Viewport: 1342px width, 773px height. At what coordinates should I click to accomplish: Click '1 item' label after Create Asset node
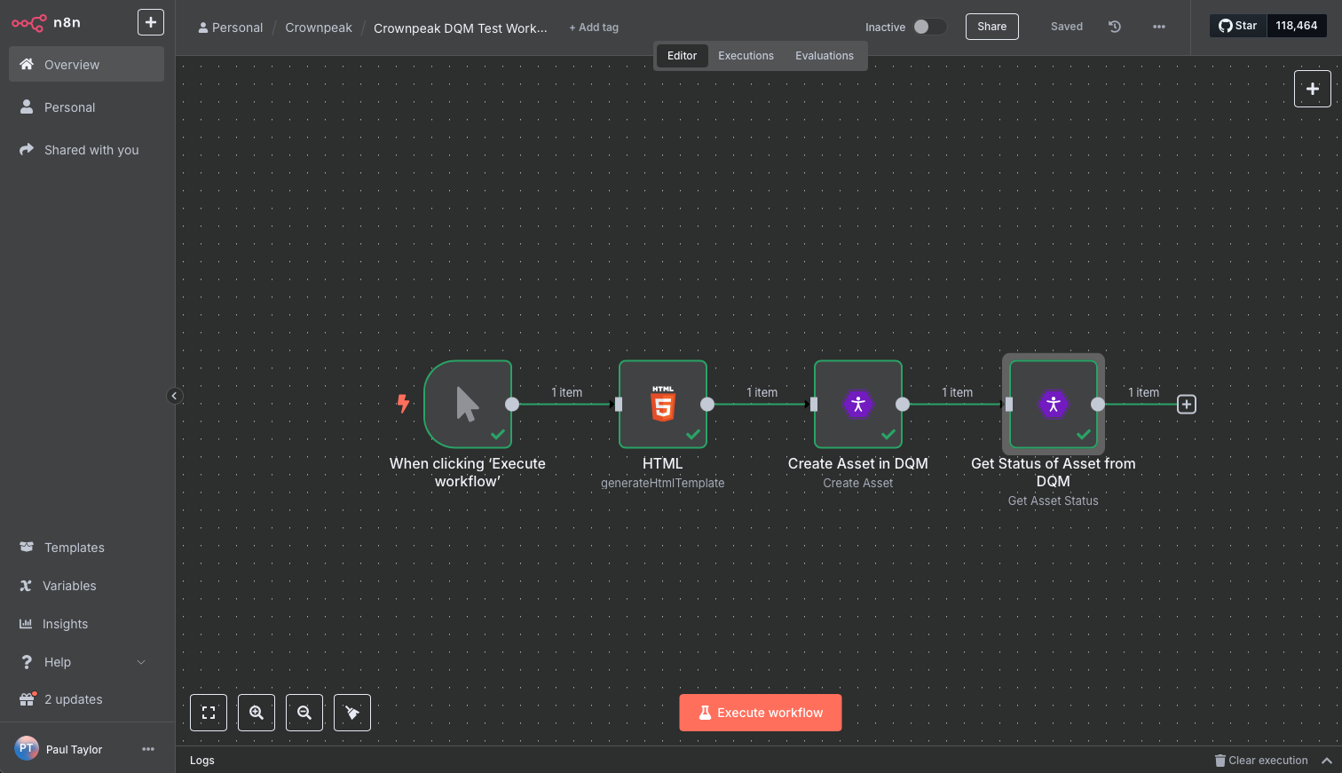[x=957, y=392]
